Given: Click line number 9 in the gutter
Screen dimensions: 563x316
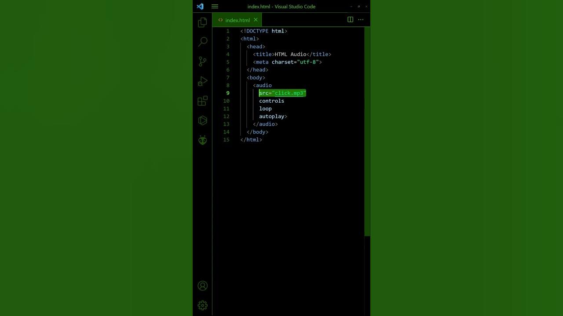Looking at the screenshot, I should tap(227, 93).
